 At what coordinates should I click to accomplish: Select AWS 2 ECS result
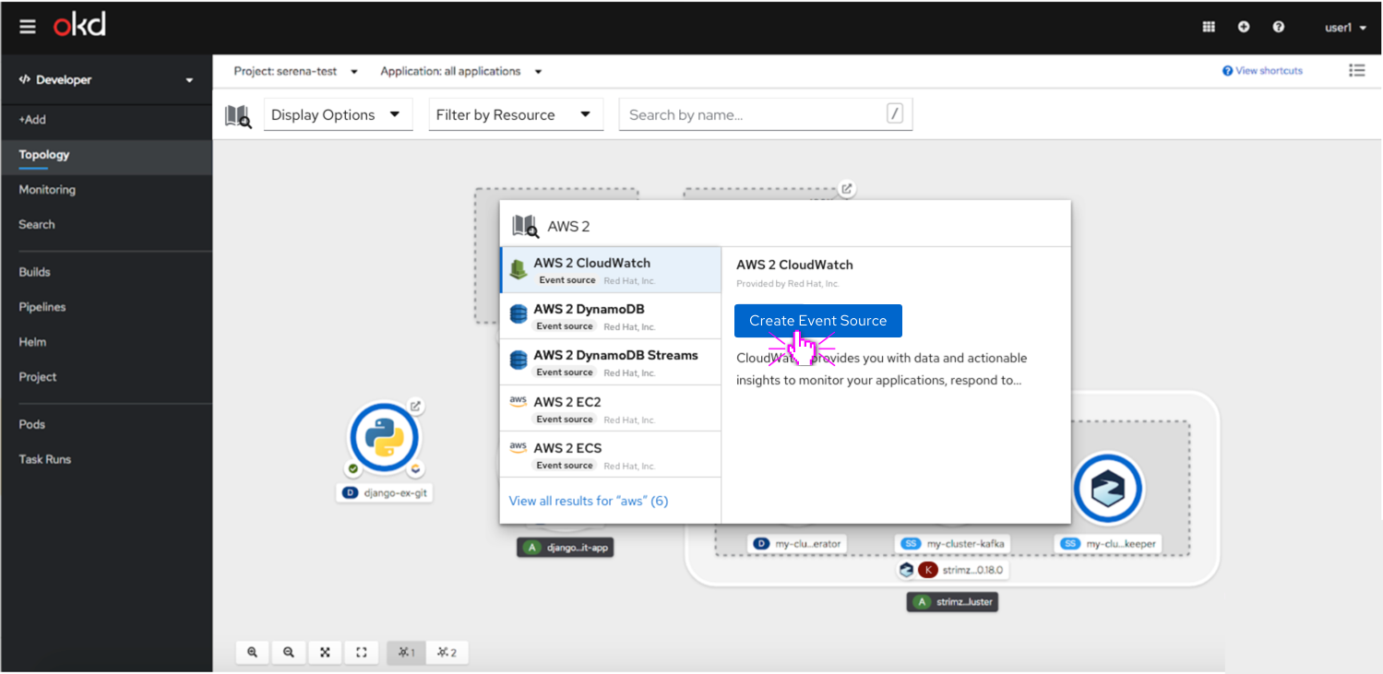(610, 455)
